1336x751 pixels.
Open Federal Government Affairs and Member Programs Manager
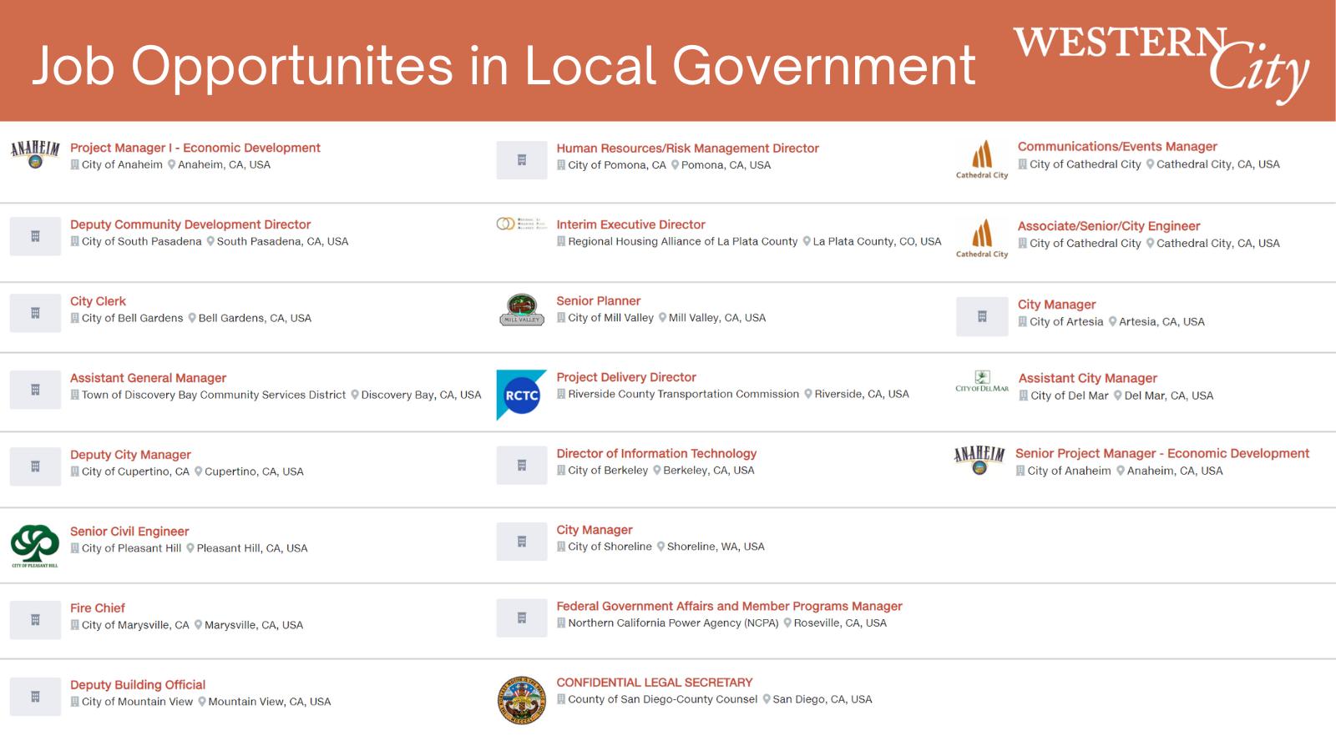click(x=730, y=606)
